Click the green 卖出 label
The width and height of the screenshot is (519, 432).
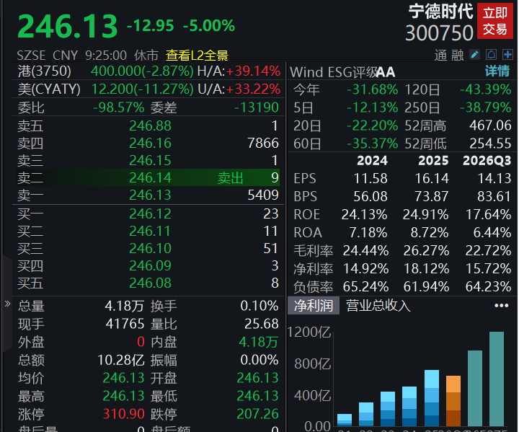(x=231, y=178)
